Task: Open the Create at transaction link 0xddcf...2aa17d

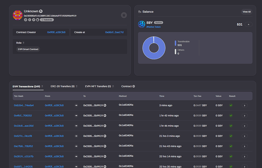Action: point(114,33)
